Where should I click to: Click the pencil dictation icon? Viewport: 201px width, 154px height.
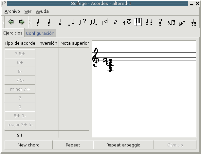(x=116, y=22)
